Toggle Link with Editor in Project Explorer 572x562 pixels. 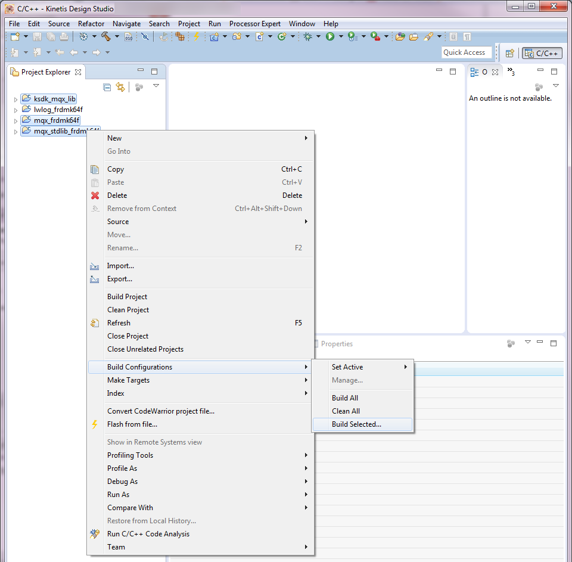(120, 87)
